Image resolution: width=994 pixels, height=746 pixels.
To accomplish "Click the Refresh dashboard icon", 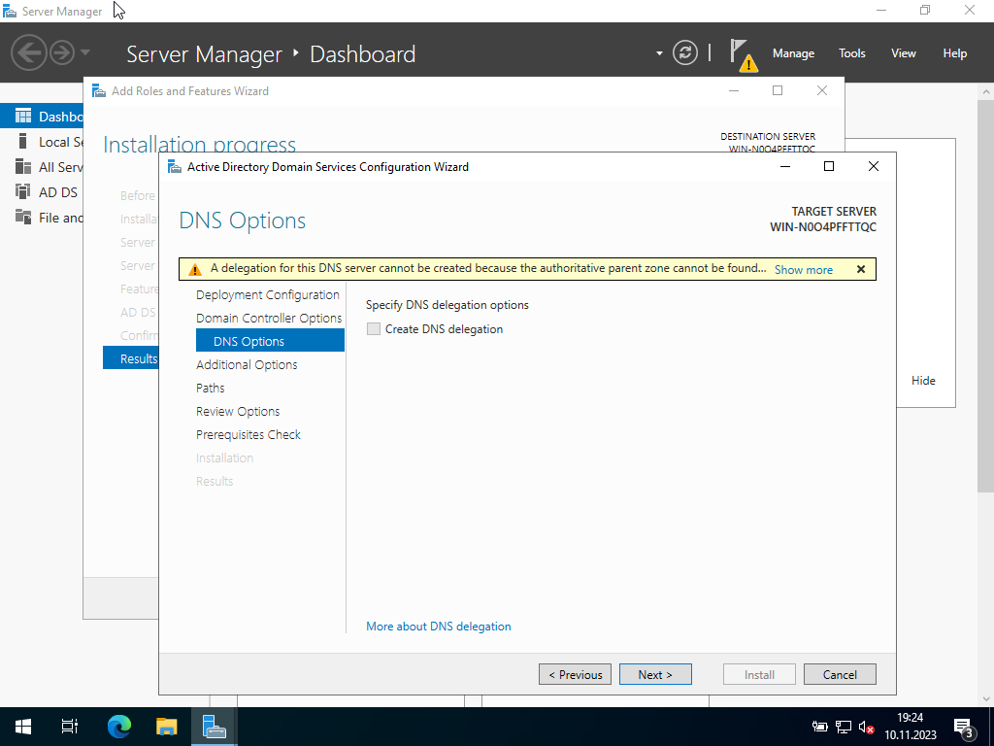I will click(x=685, y=52).
